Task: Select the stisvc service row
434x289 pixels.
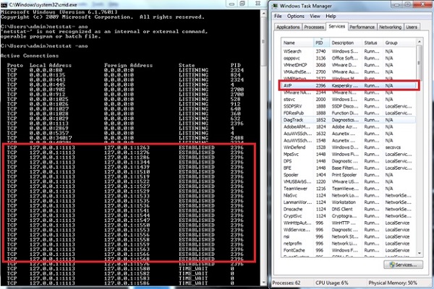Action: click(349, 99)
